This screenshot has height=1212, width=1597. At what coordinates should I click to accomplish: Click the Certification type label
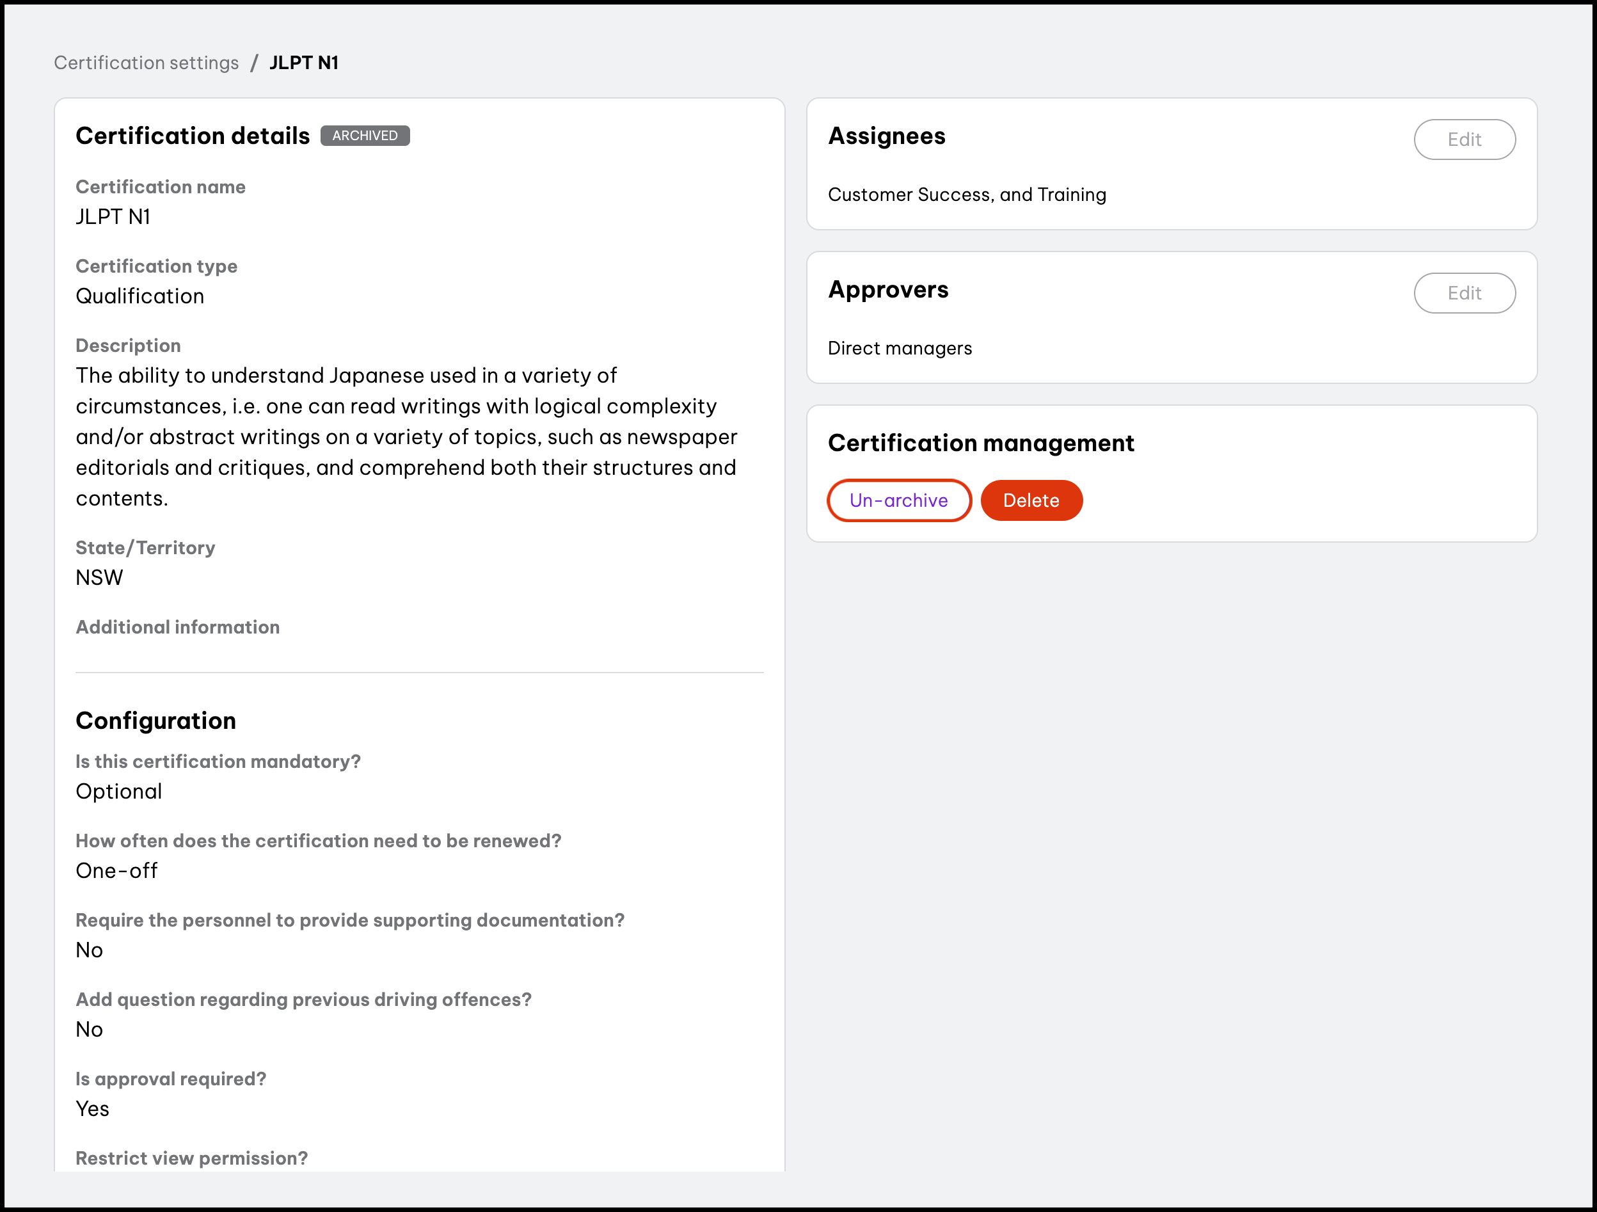[x=157, y=266]
